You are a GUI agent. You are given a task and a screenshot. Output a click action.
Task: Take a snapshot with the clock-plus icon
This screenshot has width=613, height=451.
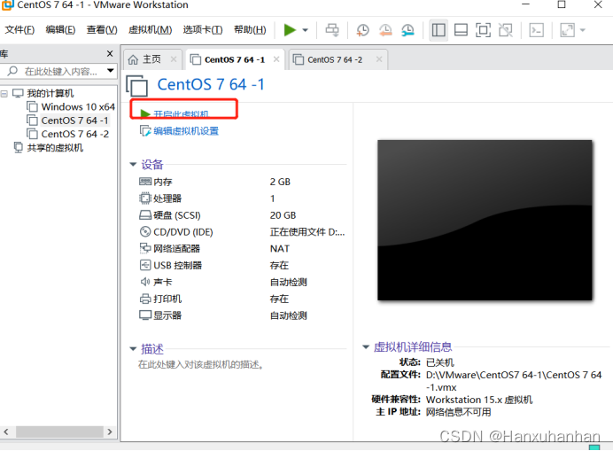pos(362,30)
